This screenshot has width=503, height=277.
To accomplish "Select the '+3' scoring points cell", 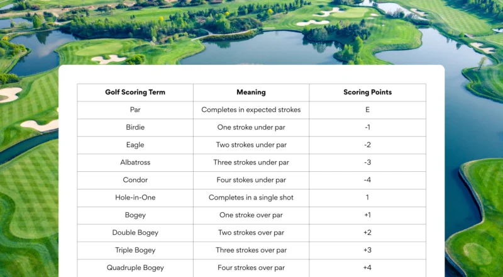I will 367,250.
